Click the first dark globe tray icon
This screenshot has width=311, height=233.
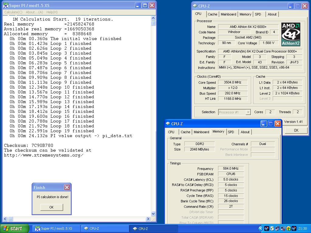click(267, 228)
